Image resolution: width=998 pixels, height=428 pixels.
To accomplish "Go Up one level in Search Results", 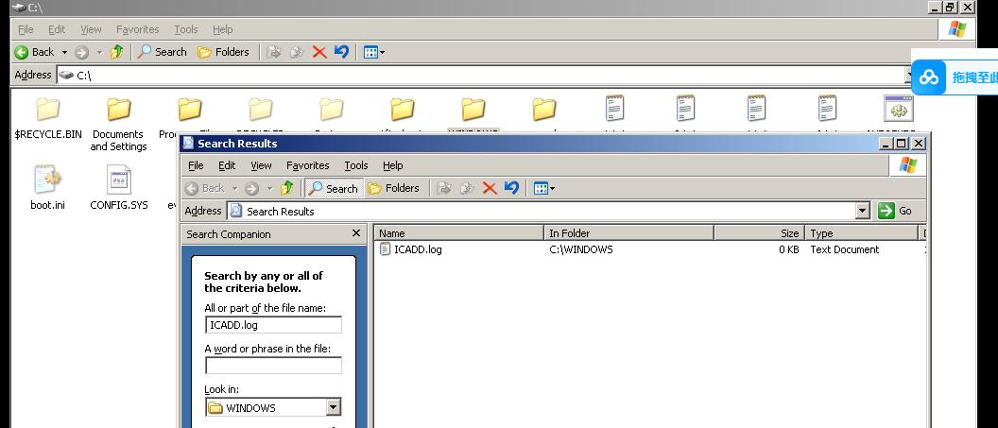I will point(287,188).
